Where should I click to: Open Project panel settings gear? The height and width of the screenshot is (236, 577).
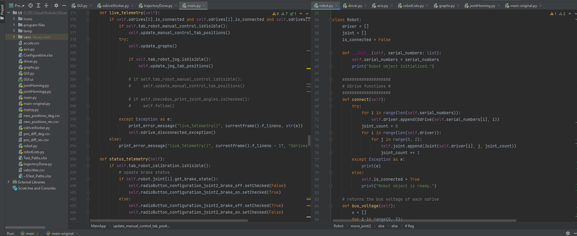tap(56, 5)
